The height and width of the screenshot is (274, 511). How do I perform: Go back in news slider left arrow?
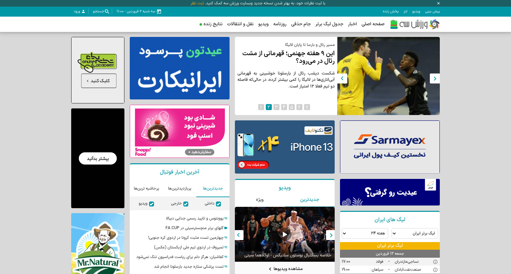point(342,78)
